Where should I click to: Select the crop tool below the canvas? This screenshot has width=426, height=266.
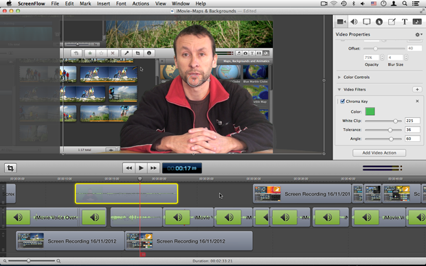[10, 168]
